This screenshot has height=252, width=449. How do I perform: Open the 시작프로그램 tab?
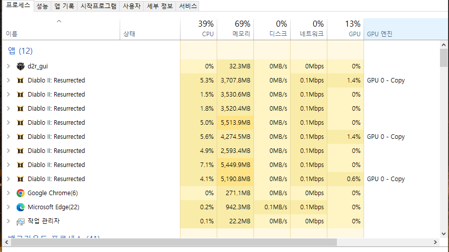[x=99, y=6]
